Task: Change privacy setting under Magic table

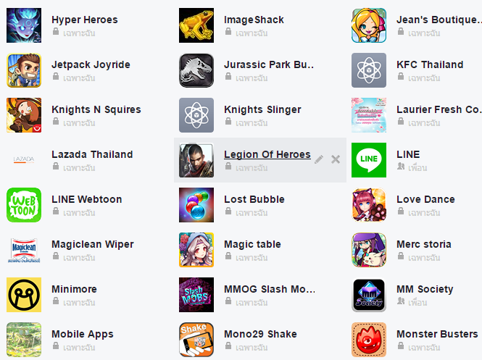Action: [x=246, y=257]
